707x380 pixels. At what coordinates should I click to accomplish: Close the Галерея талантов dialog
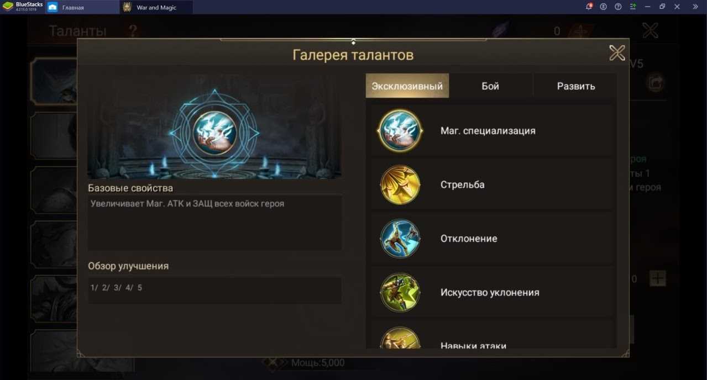tap(617, 53)
